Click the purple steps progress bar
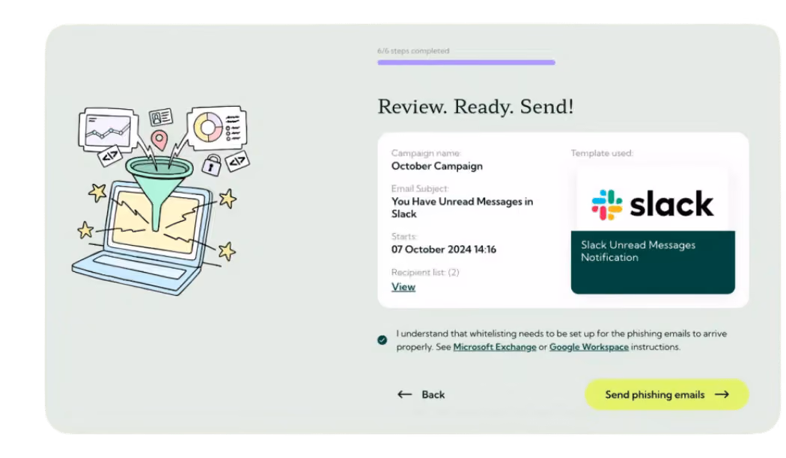This screenshot has width=786, height=458. coord(466,63)
